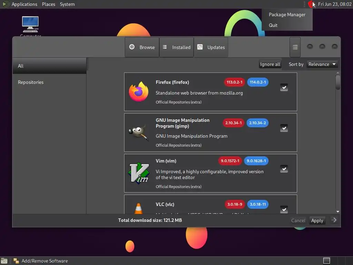This screenshot has width=353, height=265.
Task: Uncheck the GIMP update checkbox
Action: pyautogui.click(x=284, y=128)
